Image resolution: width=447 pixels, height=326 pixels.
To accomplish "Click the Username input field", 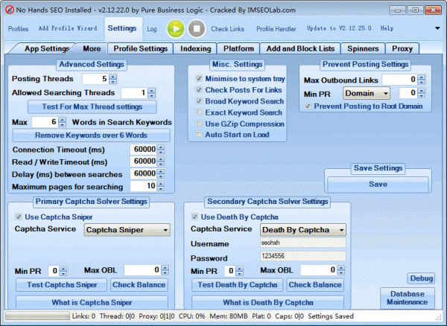I will point(302,243).
